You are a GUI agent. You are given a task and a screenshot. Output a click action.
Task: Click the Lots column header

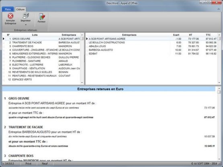point(35,35)
